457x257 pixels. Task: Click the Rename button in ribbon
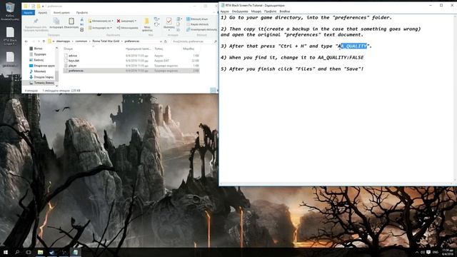pos(127,28)
